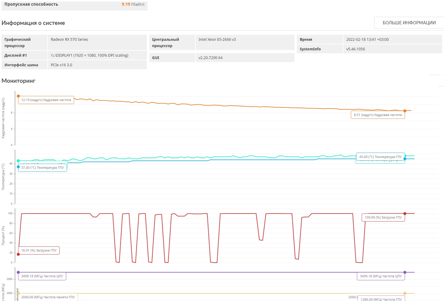Select the timestamp '2022-02-18 13:41 +03:00'

tap(368, 40)
